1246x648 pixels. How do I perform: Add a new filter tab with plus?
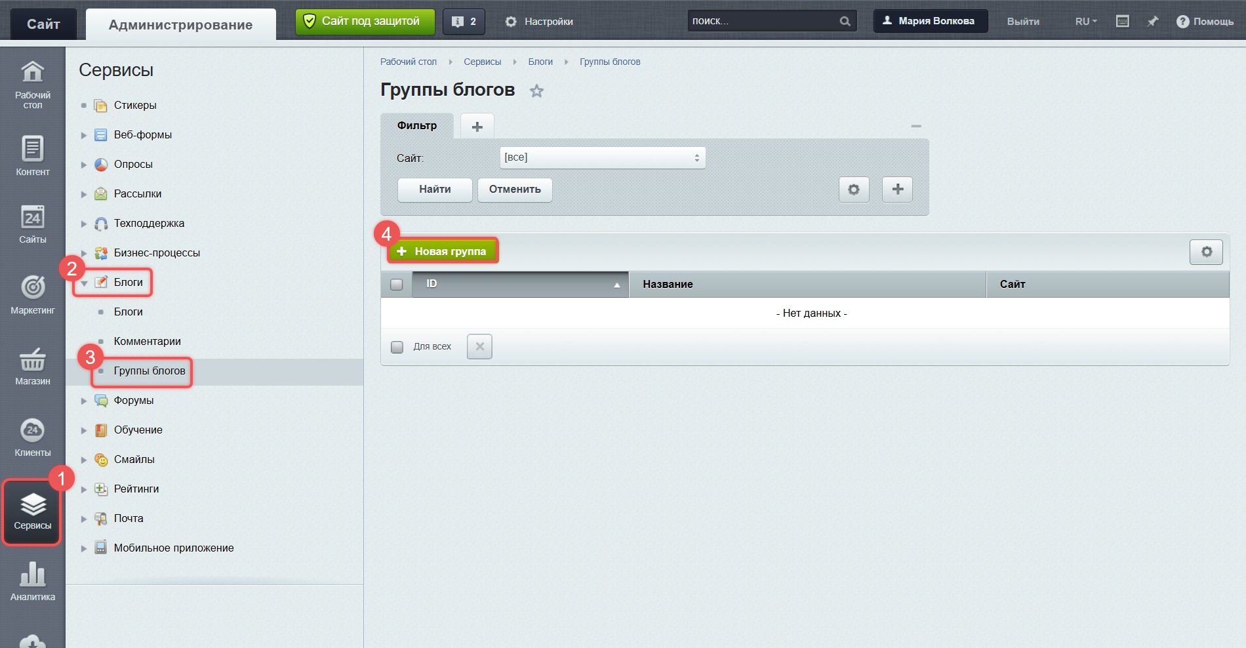tap(477, 127)
